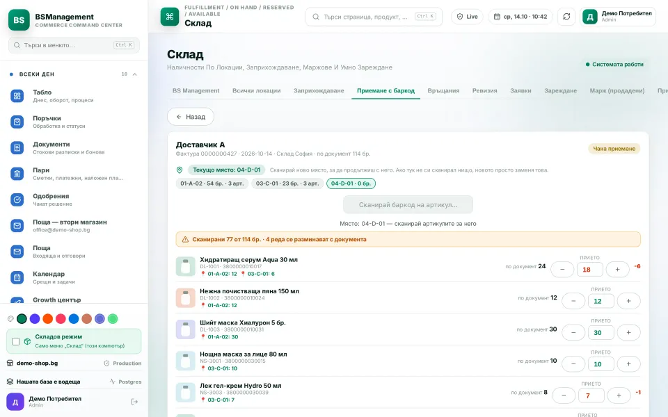Open the Демо Потребител account menu in header
The image size is (668, 417).
click(x=618, y=17)
